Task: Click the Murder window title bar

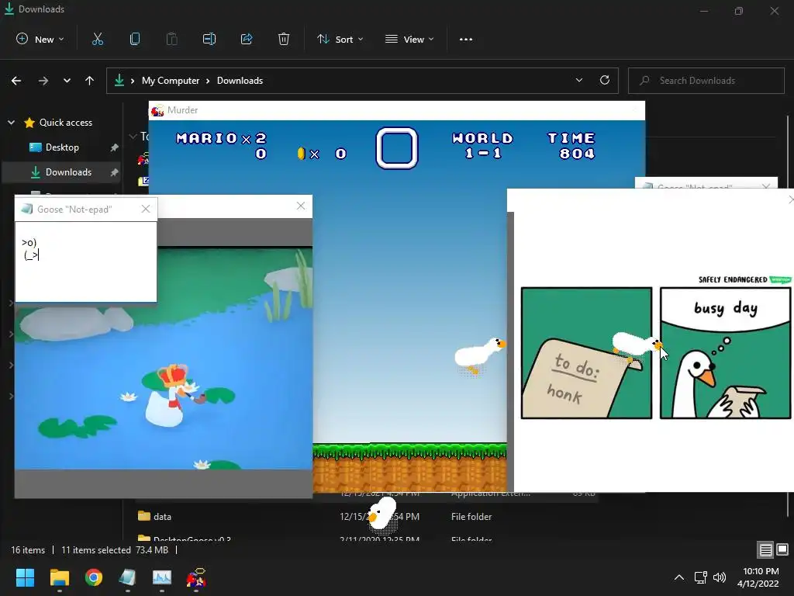Action: click(x=396, y=110)
